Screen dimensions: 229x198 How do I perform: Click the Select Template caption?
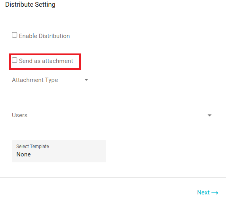(x=32, y=146)
